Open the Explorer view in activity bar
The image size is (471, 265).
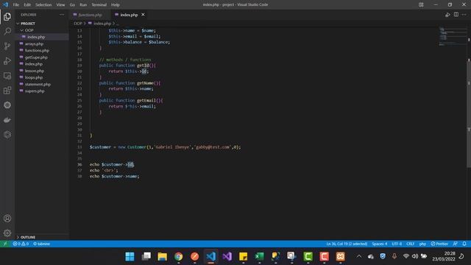[7, 16]
